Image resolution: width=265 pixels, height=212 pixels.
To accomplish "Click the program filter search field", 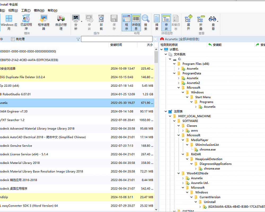I will [x=117, y=39].
